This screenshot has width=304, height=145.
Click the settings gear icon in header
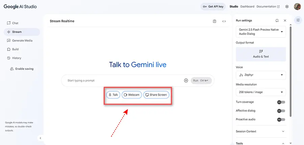[x=287, y=6]
